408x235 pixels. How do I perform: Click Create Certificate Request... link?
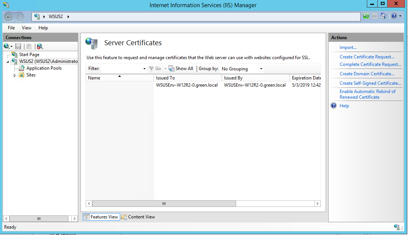(x=367, y=57)
